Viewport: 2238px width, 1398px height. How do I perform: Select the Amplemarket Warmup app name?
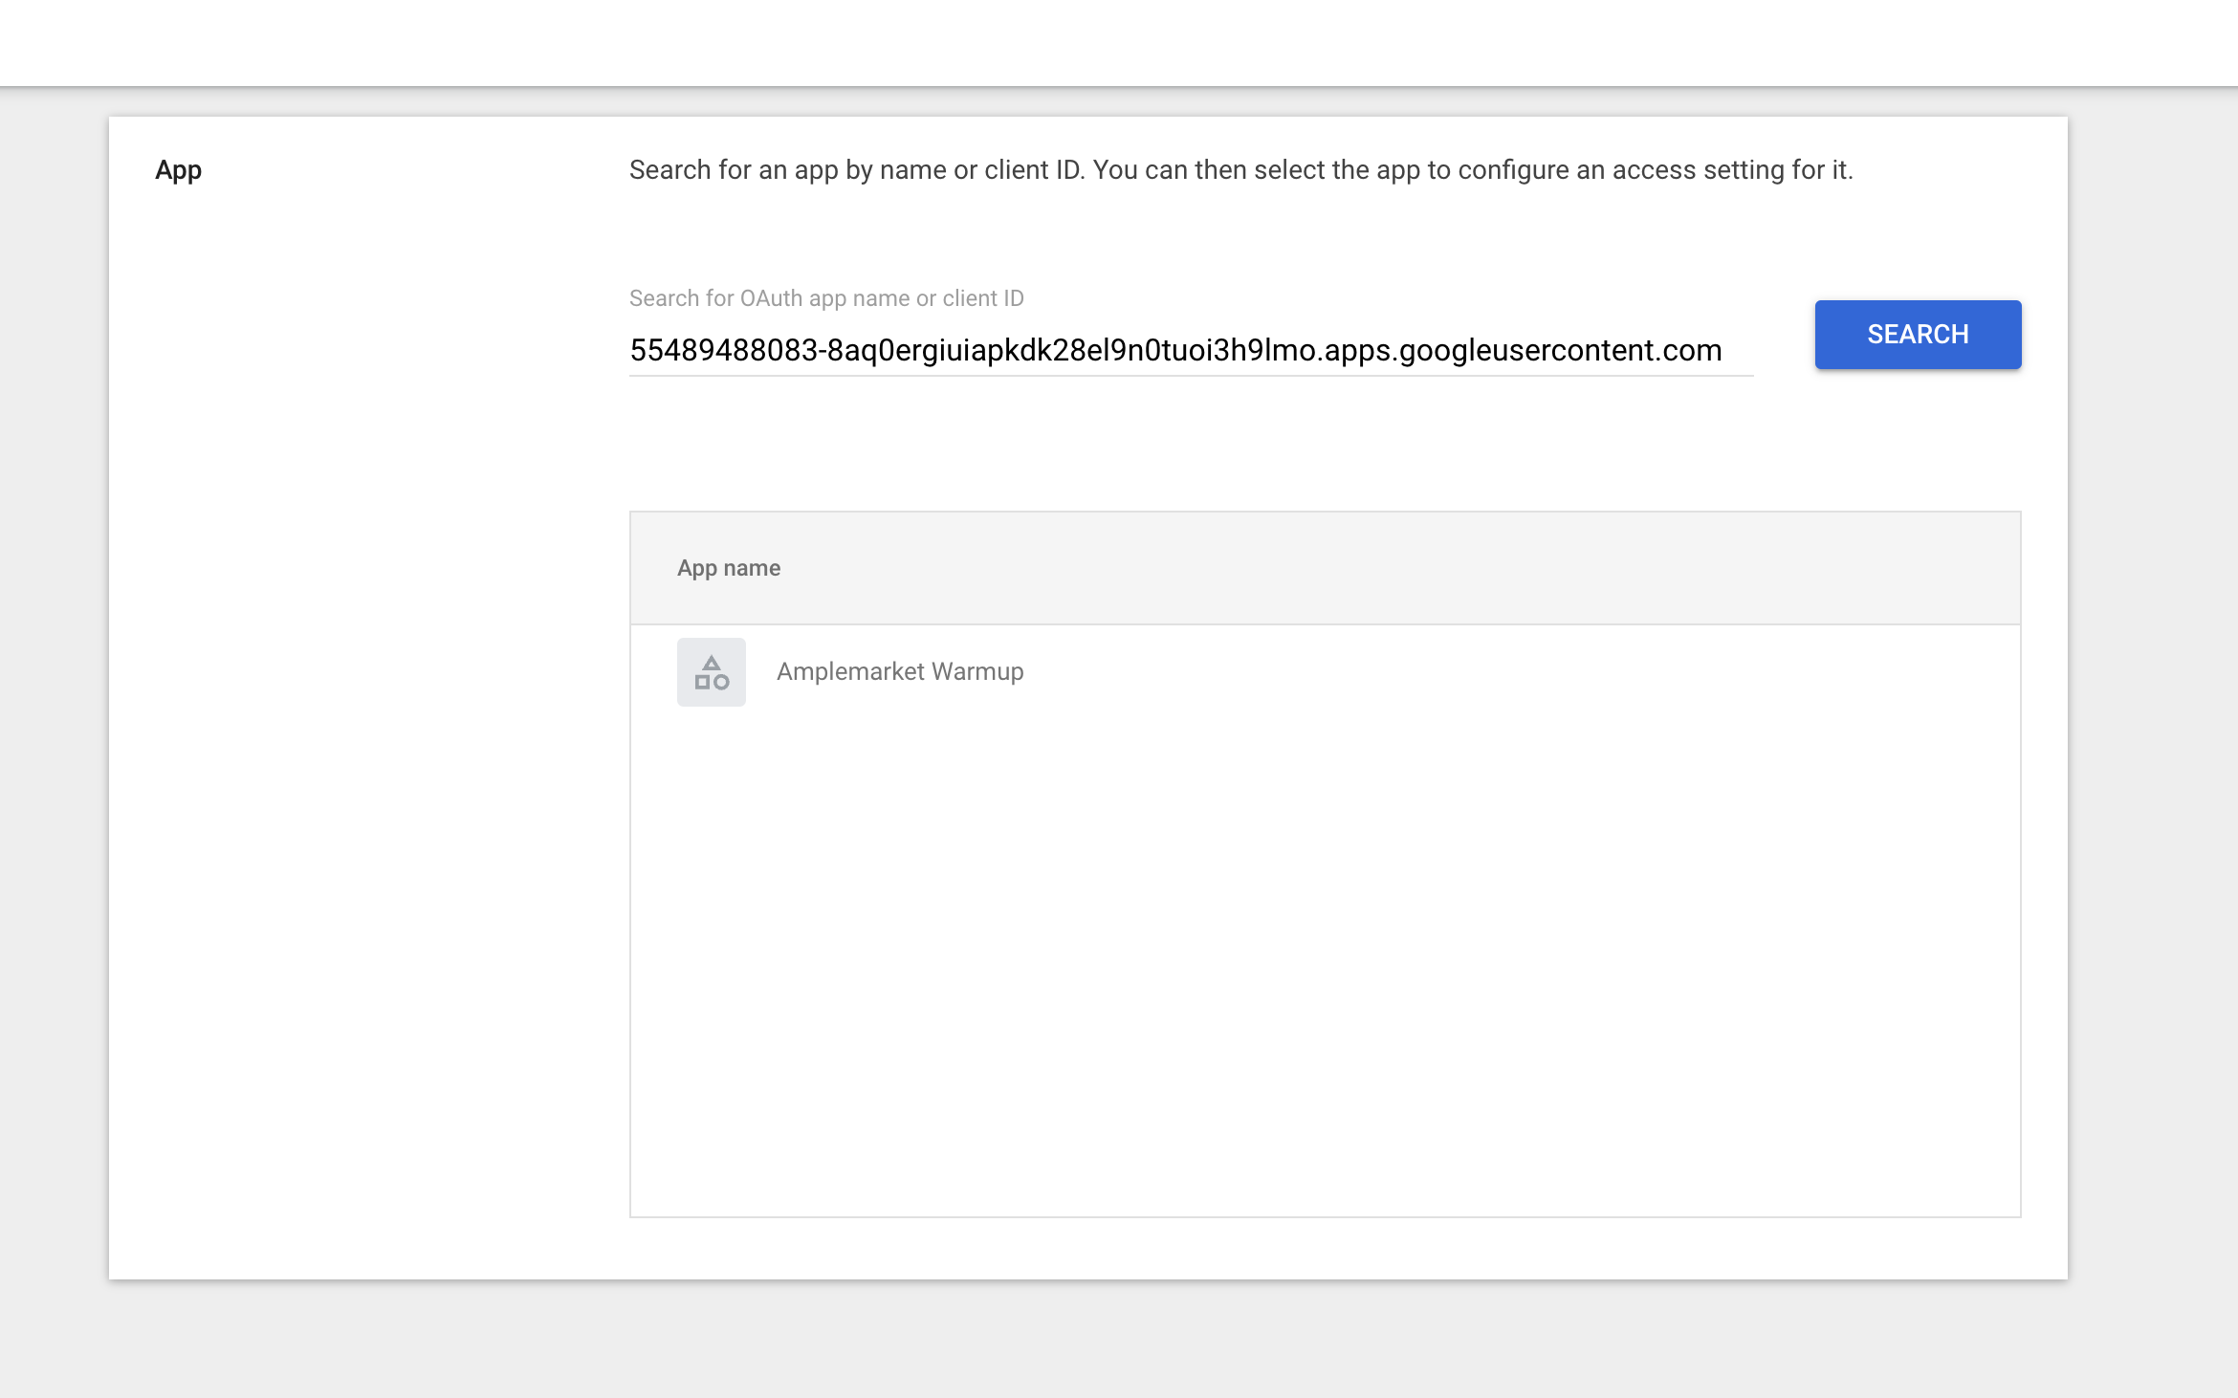[899, 672]
